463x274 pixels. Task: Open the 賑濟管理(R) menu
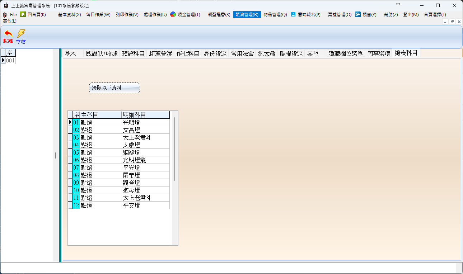[246, 15]
